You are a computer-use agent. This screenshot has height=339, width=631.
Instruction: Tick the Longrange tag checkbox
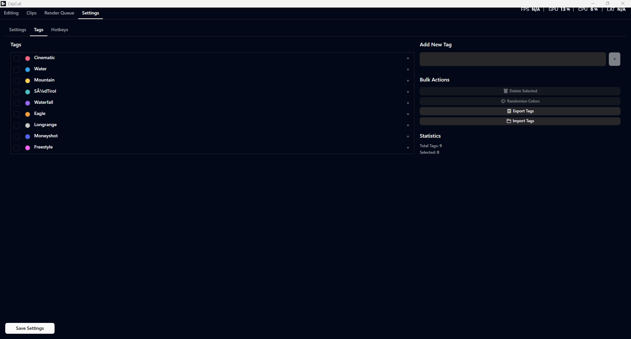17,125
